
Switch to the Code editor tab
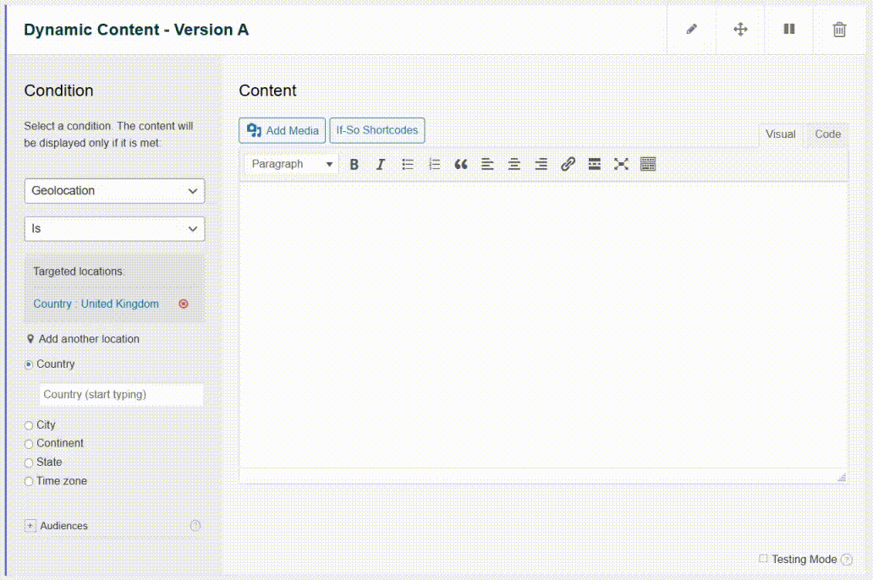point(827,134)
